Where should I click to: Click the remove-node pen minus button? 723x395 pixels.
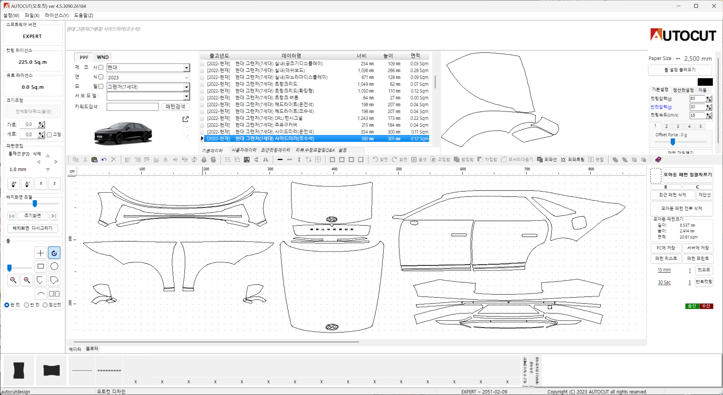coord(27,184)
